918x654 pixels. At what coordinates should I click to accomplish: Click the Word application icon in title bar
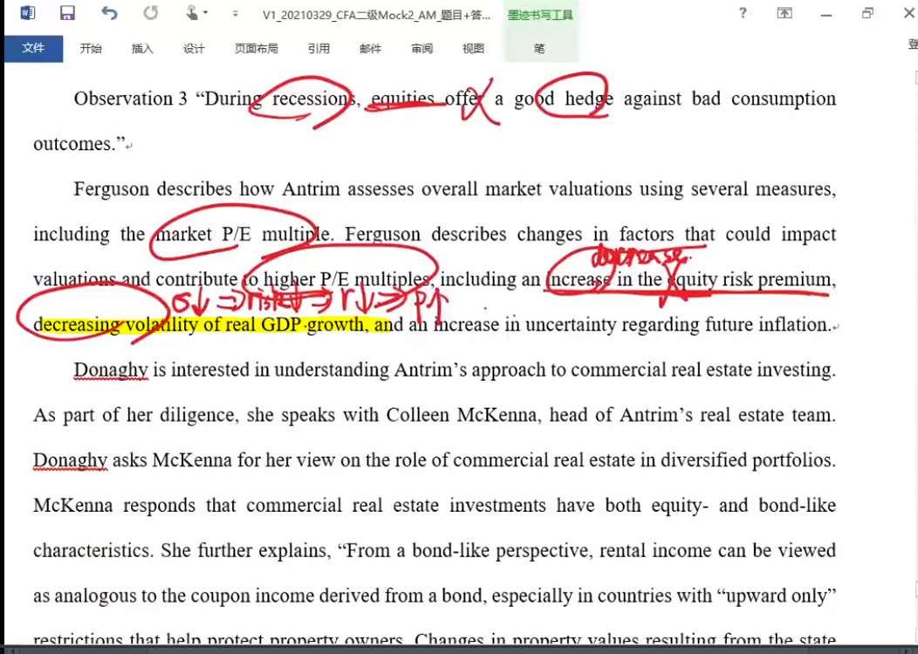point(27,13)
